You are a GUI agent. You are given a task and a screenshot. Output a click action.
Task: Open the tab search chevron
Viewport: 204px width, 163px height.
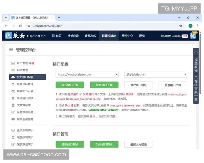click(x=6, y=17)
